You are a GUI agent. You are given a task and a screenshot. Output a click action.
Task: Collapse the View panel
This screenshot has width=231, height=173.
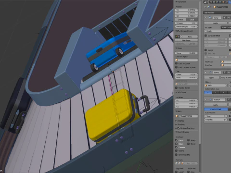click(176, 48)
